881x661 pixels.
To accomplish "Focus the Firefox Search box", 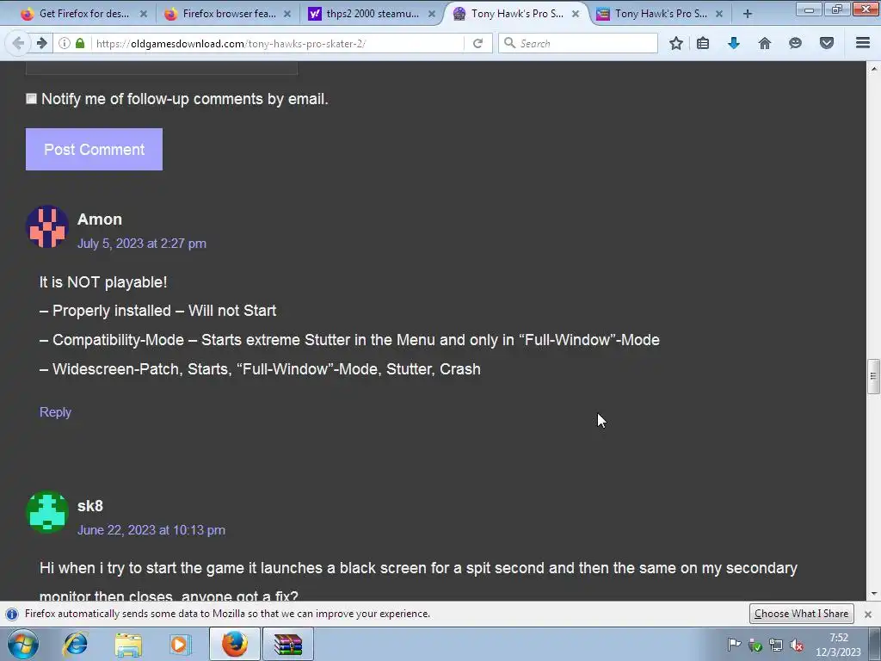I will click(577, 43).
